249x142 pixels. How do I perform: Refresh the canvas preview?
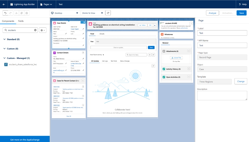click(108, 13)
